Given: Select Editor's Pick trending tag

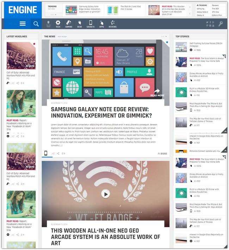Looking at the screenshot, I should pyautogui.click(x=217, y=15).
